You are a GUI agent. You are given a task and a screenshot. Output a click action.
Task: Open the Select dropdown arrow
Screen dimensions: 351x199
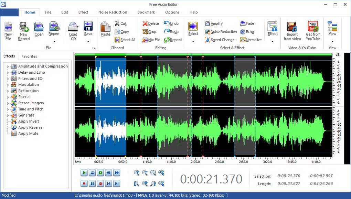(193, 41)
